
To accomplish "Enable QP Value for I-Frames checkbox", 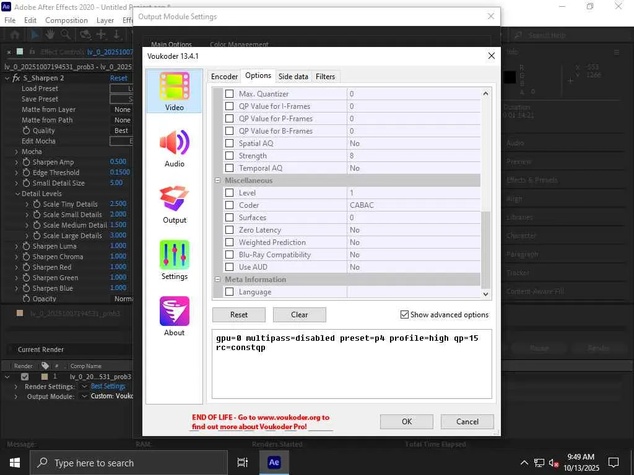I will click(229, 106).
